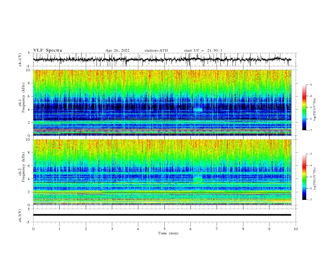Click the '1' tick on the time axis
The width and height of the screenshot is (333, 257).
pyautogui.click(x=59, y=229)
